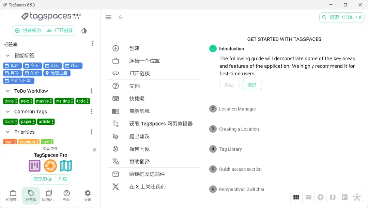Select the 地理位置 smart tag
This screenshot has height=208, width=368.
pos(57,73)
